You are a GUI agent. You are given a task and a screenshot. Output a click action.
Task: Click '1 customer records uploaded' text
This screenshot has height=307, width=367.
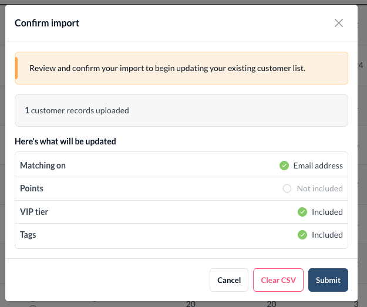77,110
